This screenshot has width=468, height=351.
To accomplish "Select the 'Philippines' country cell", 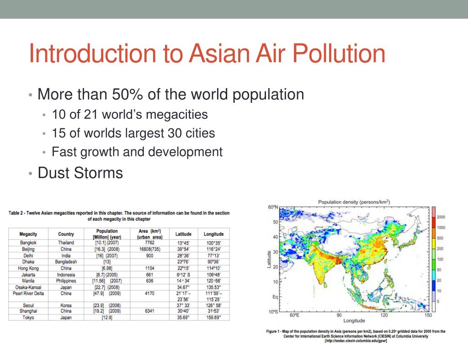I will [66, 281].
